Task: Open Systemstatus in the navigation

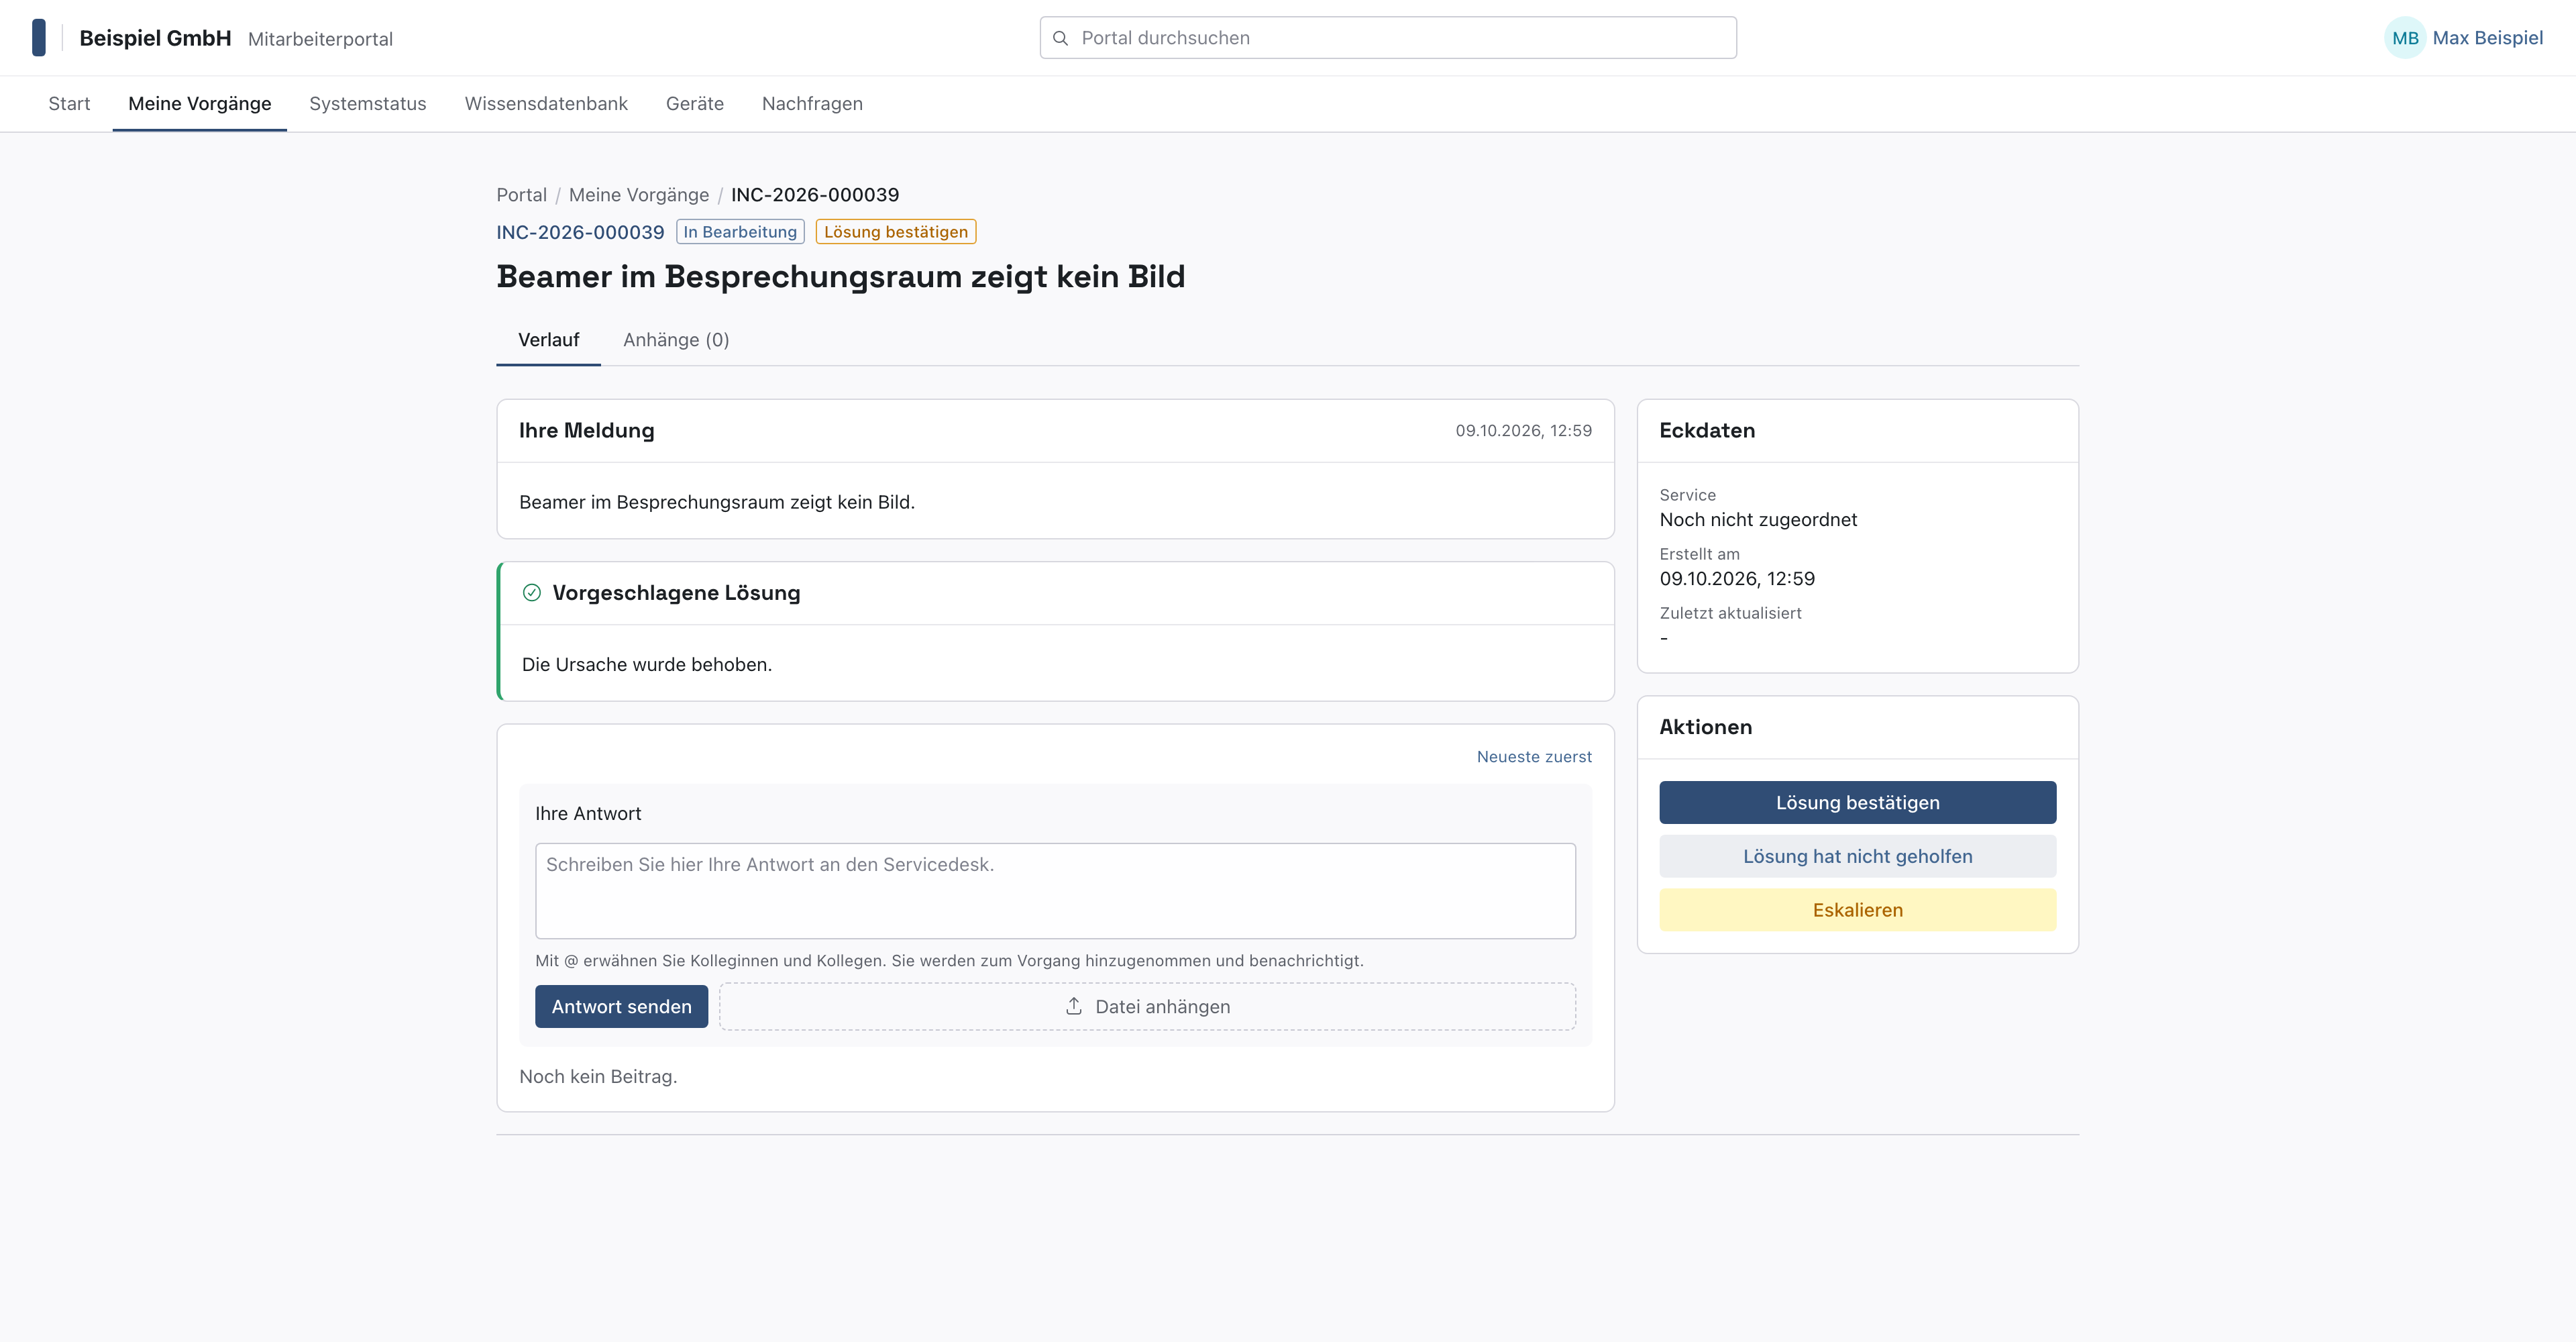Action: click(367, 104)
